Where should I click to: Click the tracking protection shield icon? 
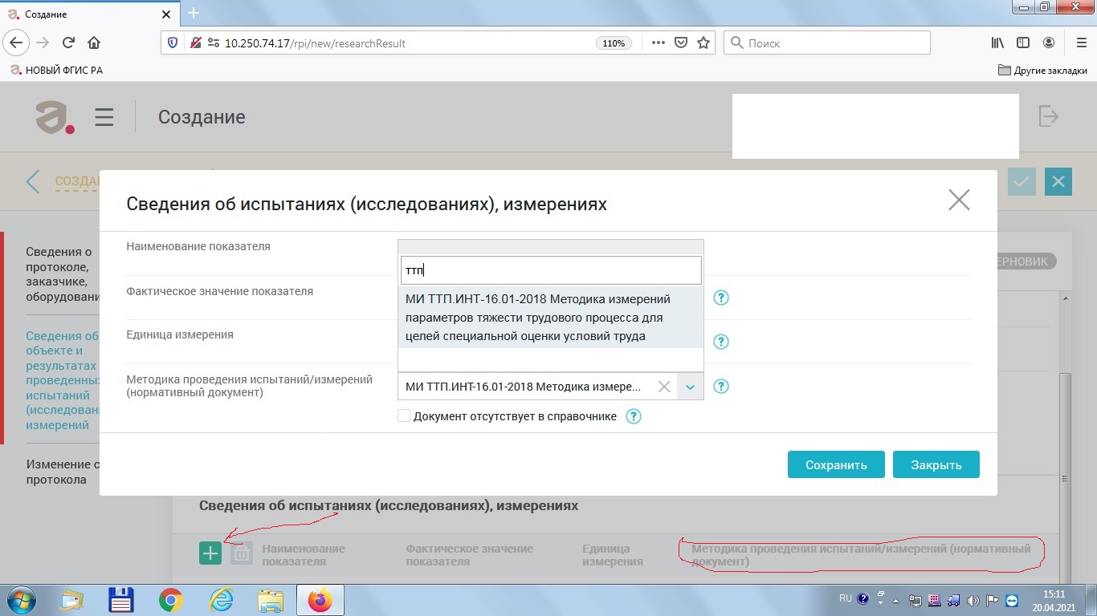172,43
